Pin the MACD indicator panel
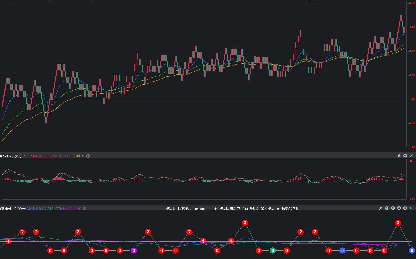The height and width of the screenshot is (259, 416). 399,156
